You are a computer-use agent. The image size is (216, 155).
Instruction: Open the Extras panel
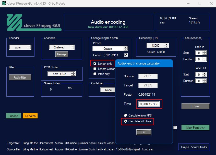point(196,106)
